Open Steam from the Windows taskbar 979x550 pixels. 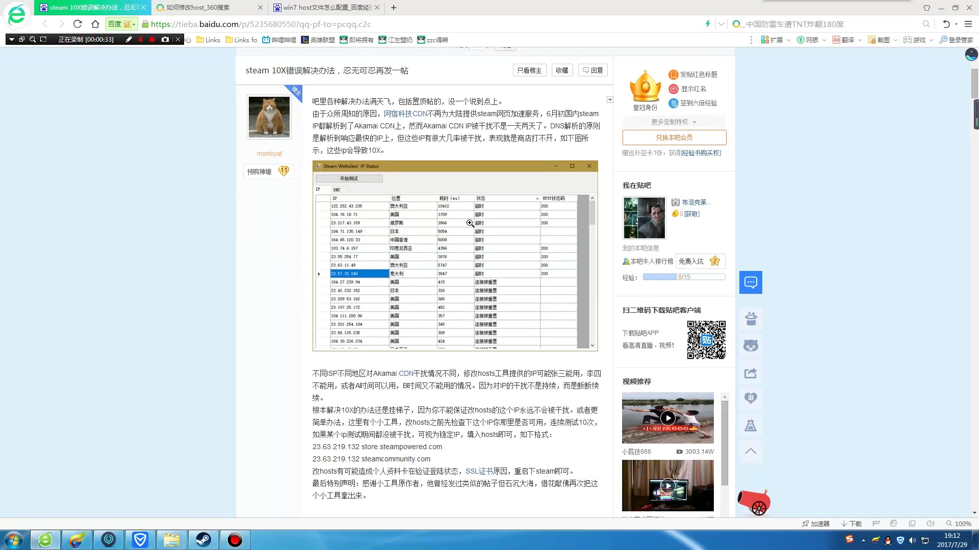pos(203,540)
